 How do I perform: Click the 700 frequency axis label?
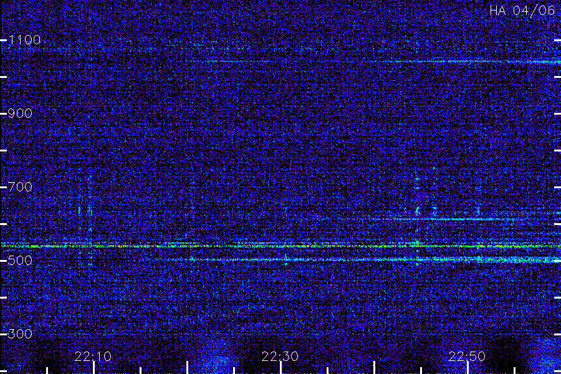tap(20, 187)
